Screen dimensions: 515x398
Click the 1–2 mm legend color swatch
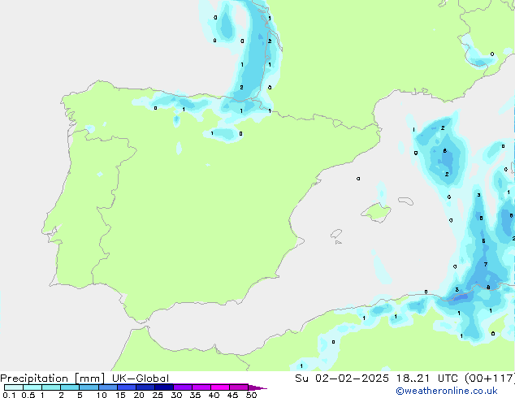(x=51, y=387)
